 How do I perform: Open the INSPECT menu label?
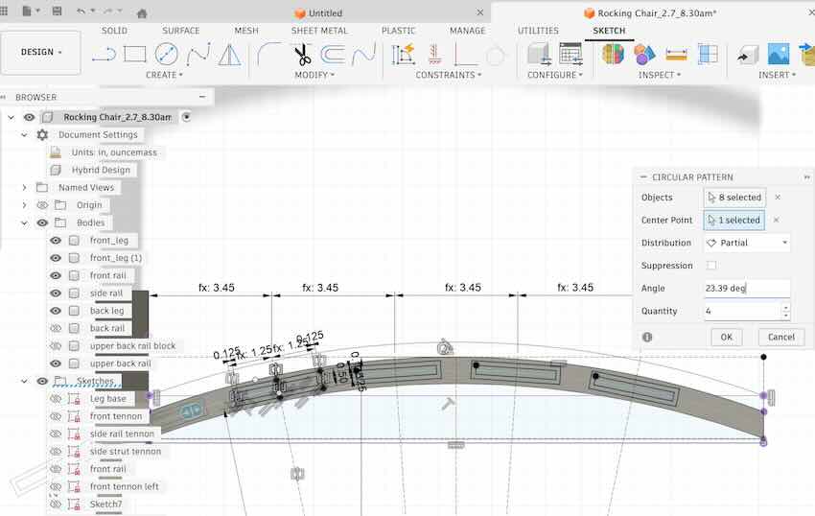tap(659, 75)
